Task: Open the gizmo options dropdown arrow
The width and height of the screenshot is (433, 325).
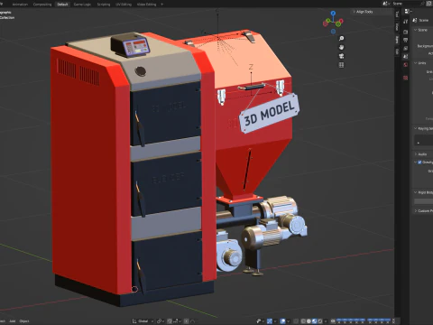Action: pos(275,321)
